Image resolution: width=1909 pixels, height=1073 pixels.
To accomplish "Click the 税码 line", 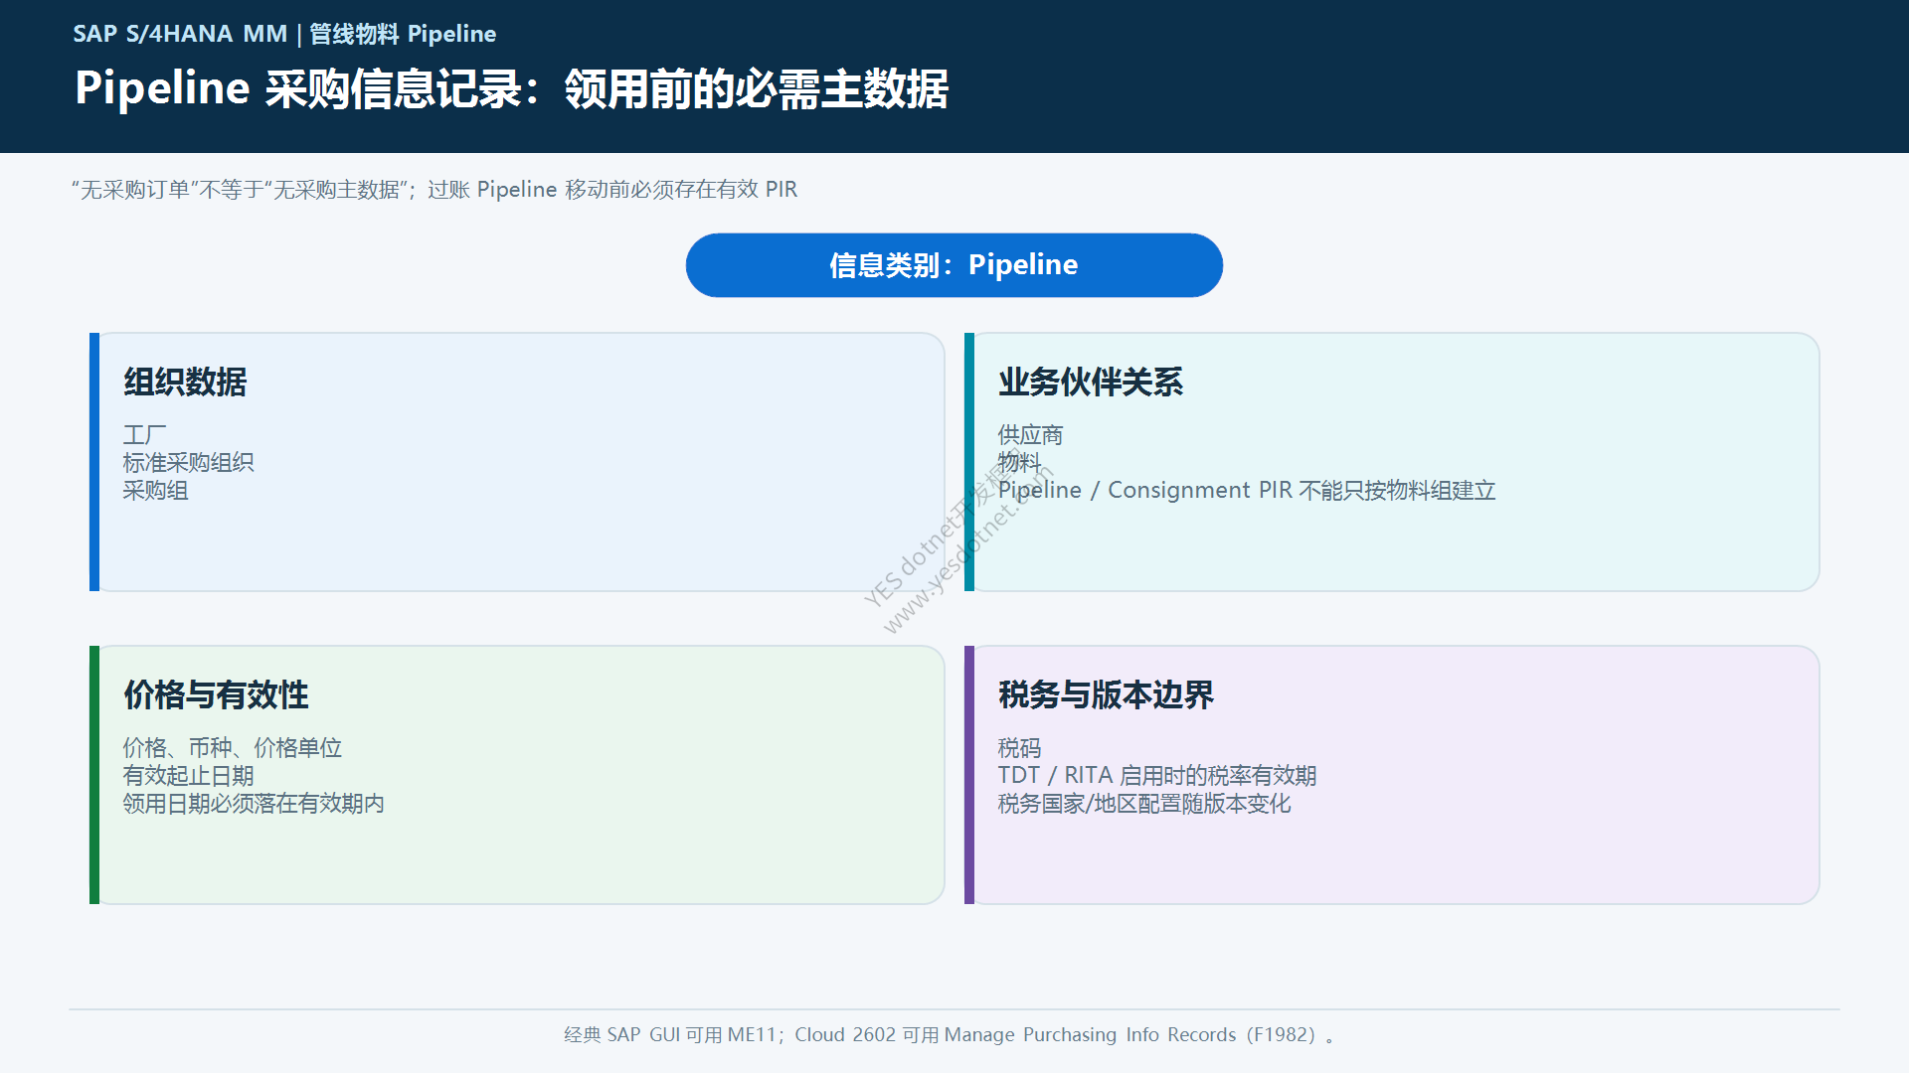I will tap(1019, 747).
